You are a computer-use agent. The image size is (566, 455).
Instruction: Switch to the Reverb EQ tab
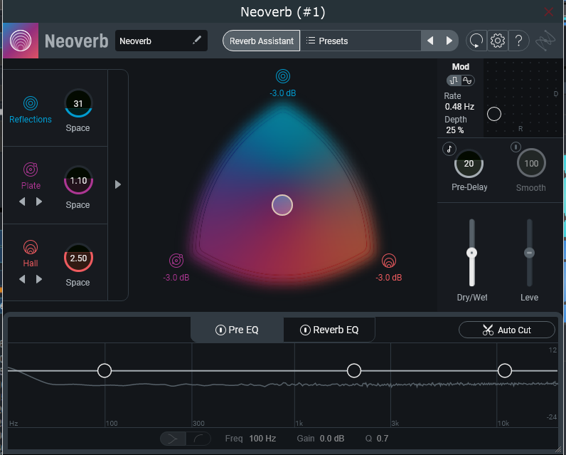(x=329, y=330)
